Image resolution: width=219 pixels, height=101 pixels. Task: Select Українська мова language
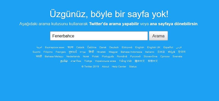pyautogui.click(x=105, y=61)
